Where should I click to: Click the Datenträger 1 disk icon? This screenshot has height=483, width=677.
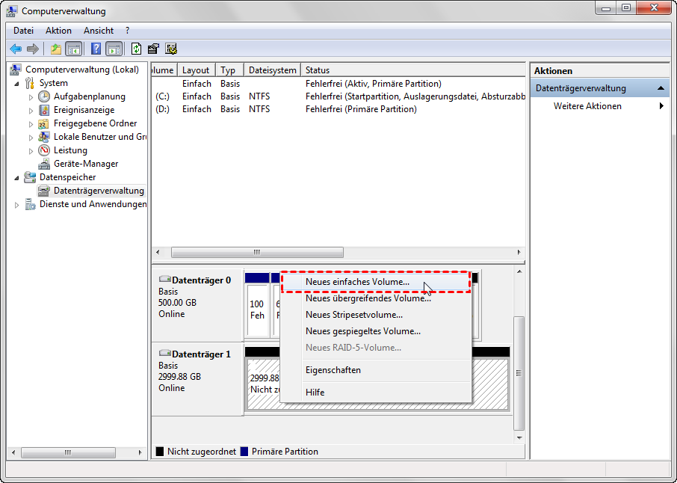coord(165,353)
